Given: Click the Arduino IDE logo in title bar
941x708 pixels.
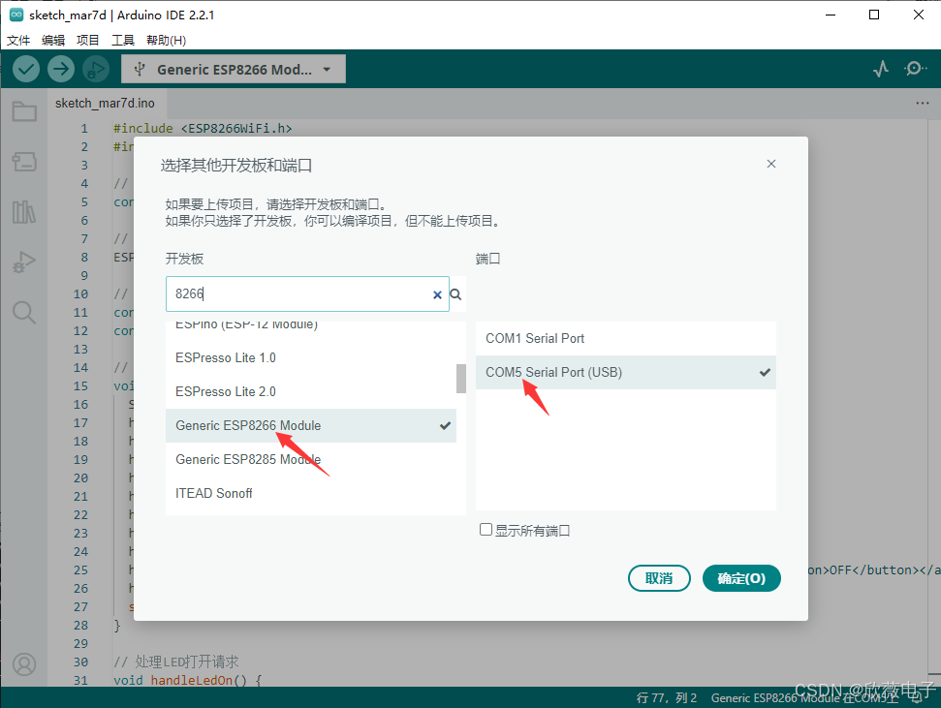Looking at the screenshot, I should pyautogui.click(x=16, y=15).
